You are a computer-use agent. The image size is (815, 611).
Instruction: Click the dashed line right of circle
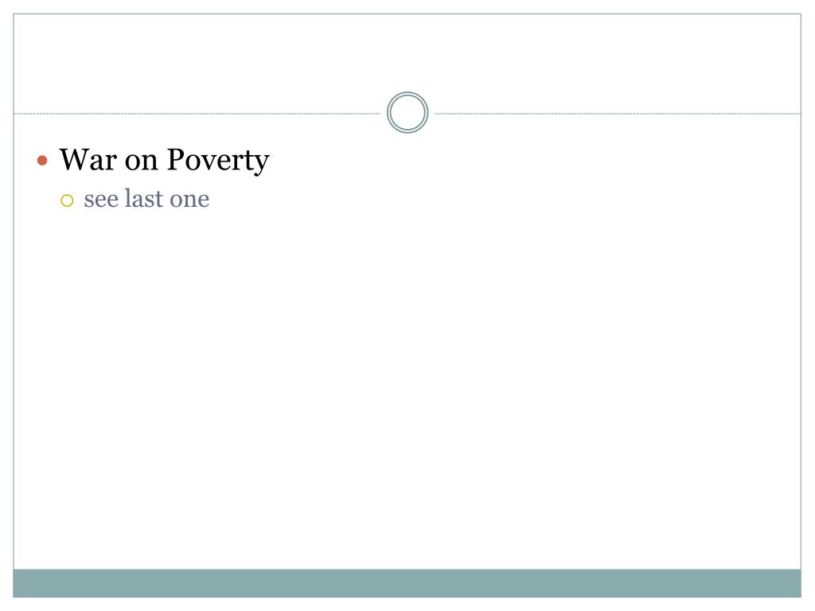point(618,113)
